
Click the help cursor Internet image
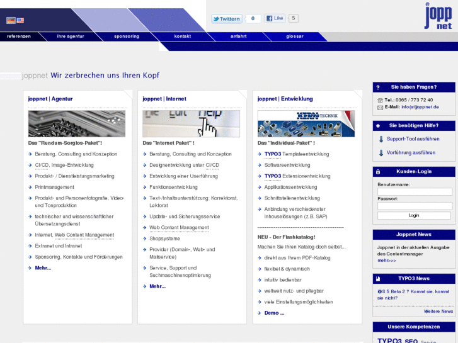[192, 123]
